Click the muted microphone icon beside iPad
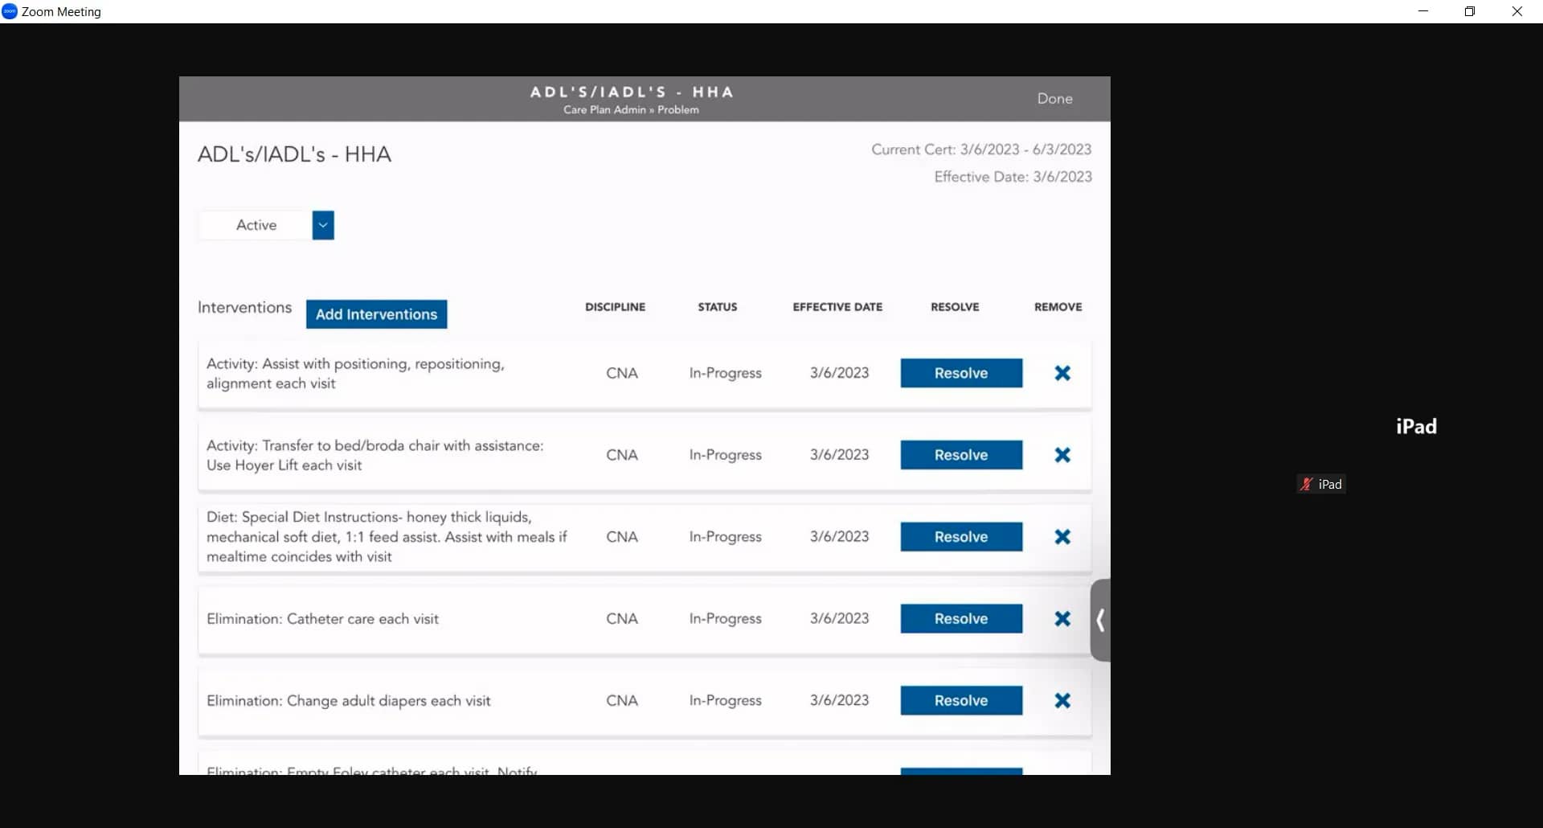1543x828 pixels. pyautogui.click(x=1305, y=483)
